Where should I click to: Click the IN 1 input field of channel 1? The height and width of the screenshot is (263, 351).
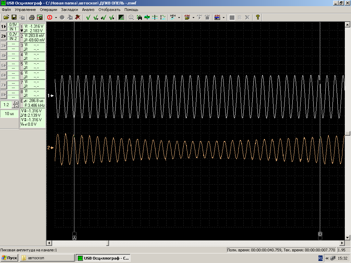[x=13, y=29]
